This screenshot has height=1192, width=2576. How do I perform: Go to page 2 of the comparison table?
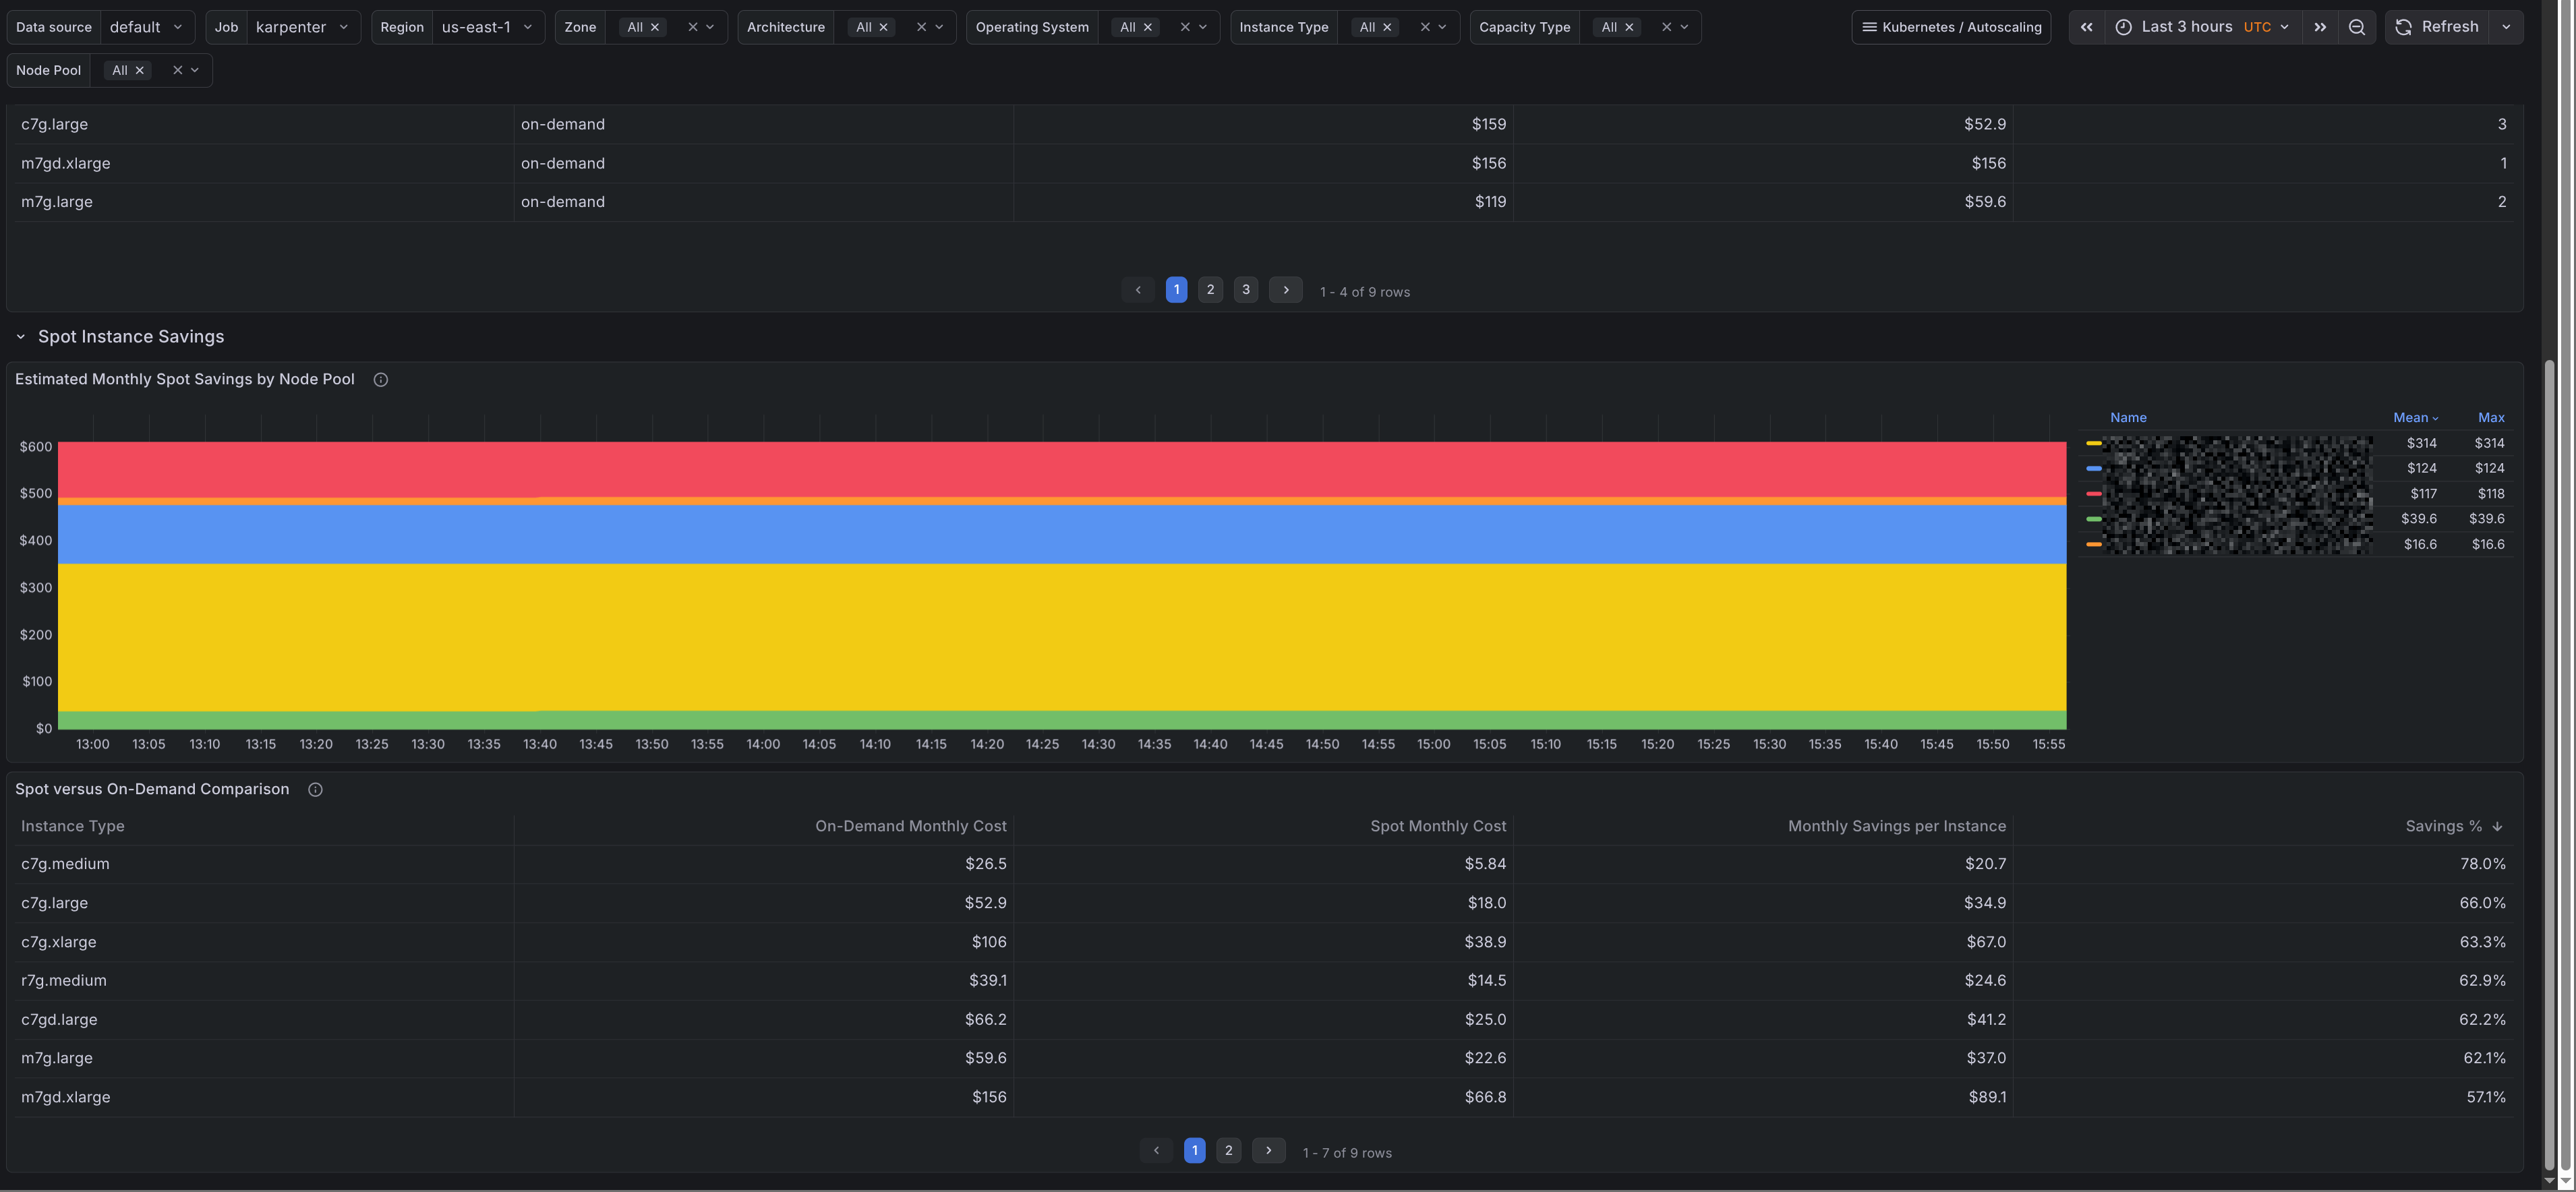coord(1228,1151)
